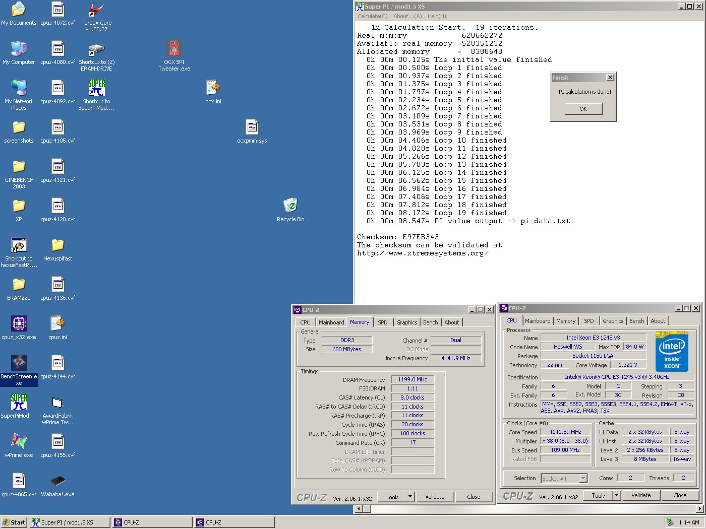Screen dimensions: 706x529
Task: Click the xtremesystems.org URL text
Action: pyautogui.click(x=423, y=253)
